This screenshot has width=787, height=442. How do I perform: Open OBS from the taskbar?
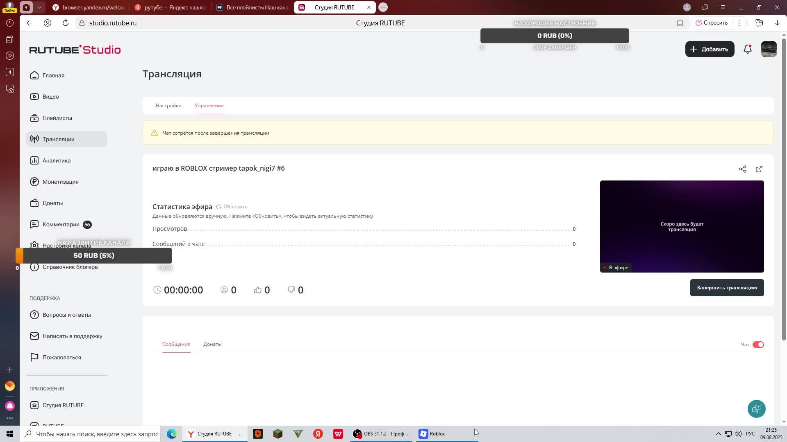(x=380, y=433)
